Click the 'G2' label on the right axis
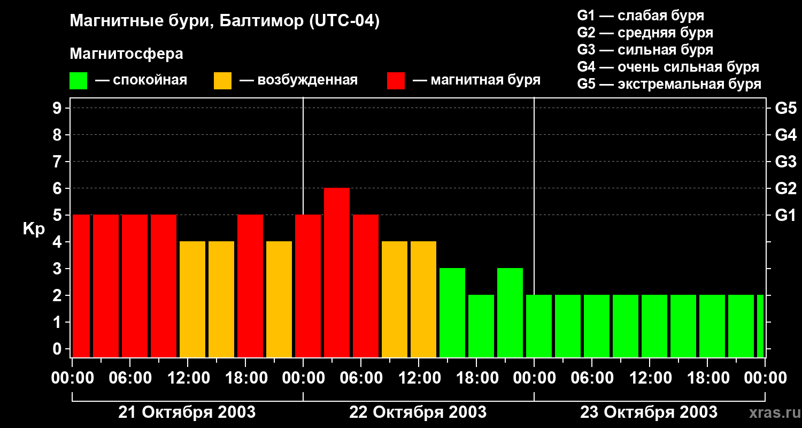802x428 pixels. click(x=786, y=188)
